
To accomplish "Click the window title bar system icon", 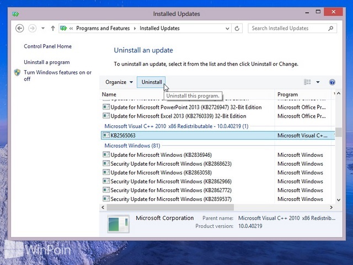I will click(x=15, y=14).
